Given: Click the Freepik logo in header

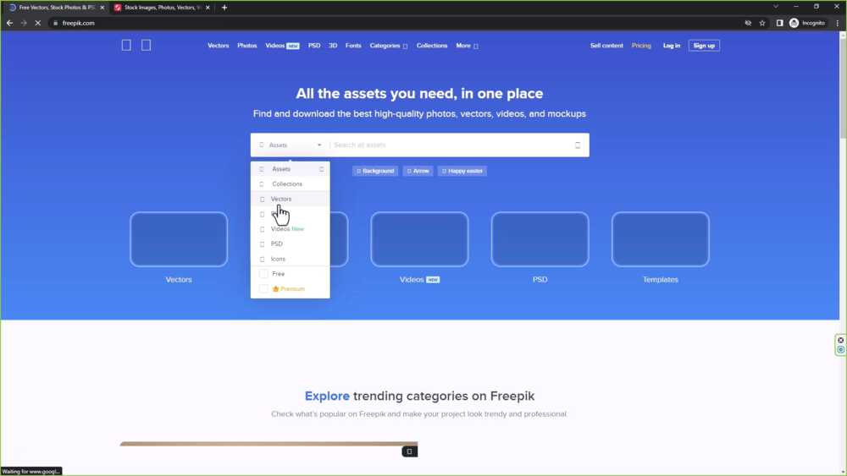Looking at the screenshot, I should tap(136, 46).
